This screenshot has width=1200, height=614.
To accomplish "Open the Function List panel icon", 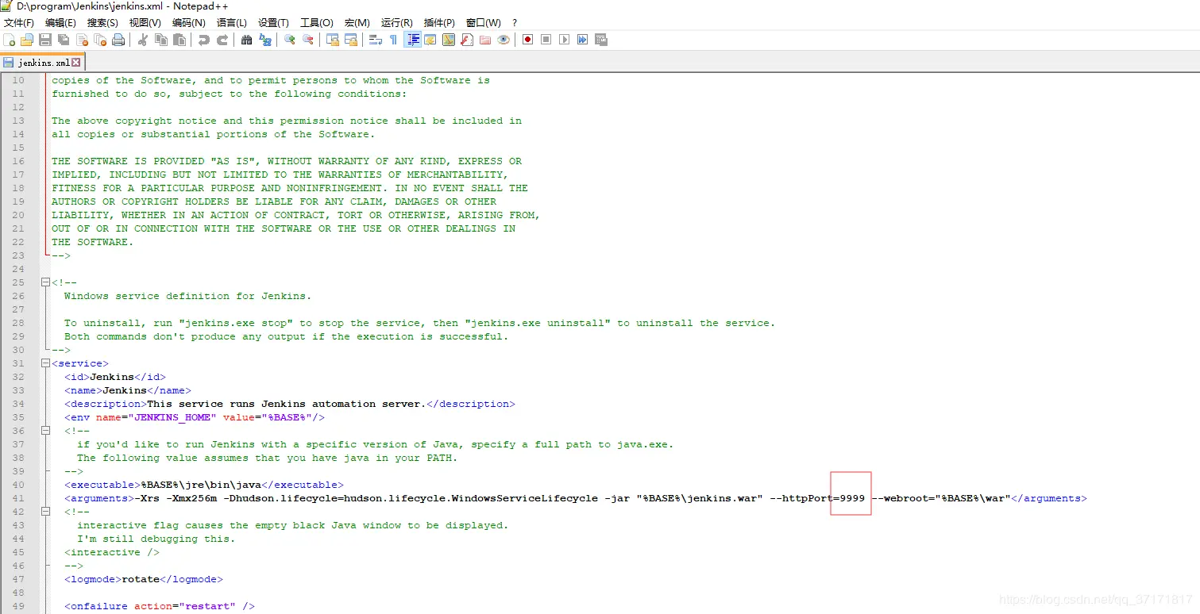I will click(x=467, y=40).
